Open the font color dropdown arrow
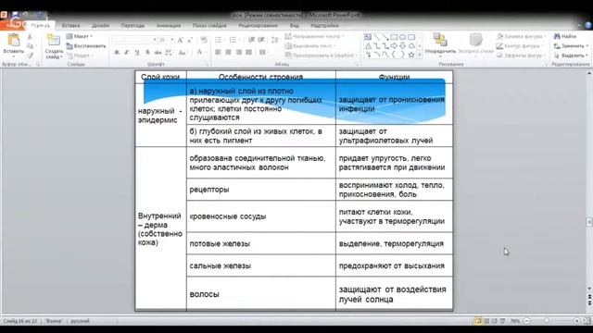The width and height of the screenshot is (593, 333). 207,53
